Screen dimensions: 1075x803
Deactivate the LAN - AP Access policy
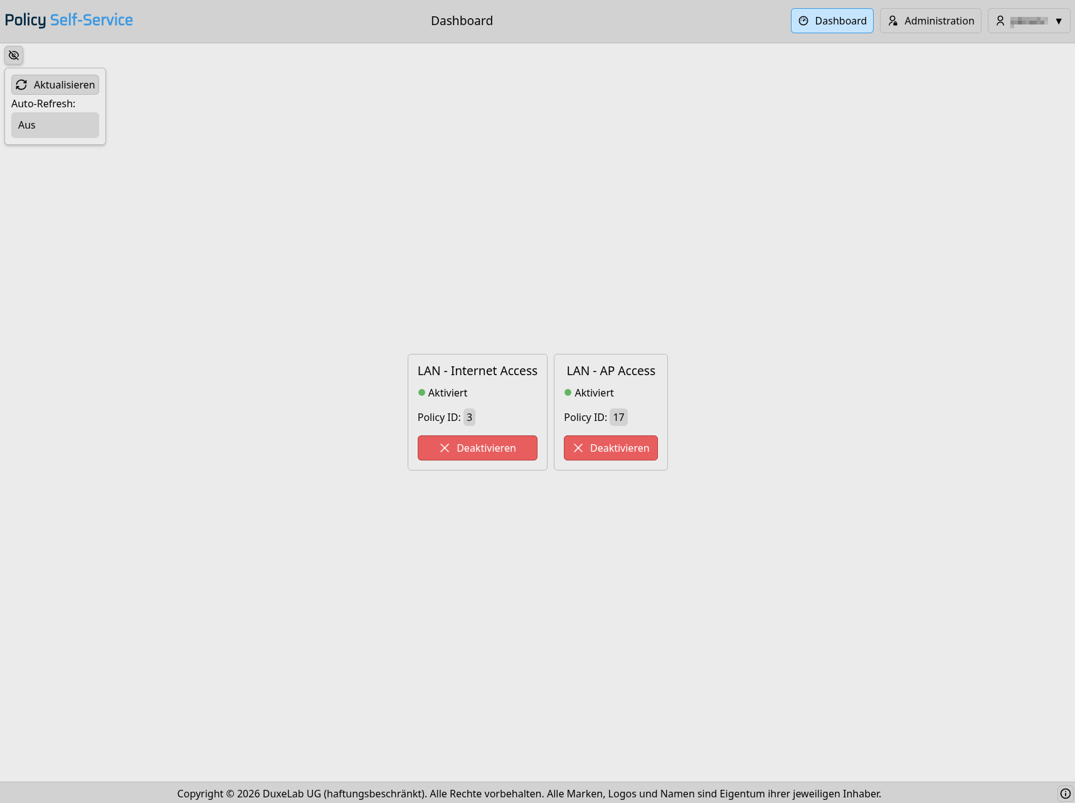pyautogui.click(x=610, y=448)
